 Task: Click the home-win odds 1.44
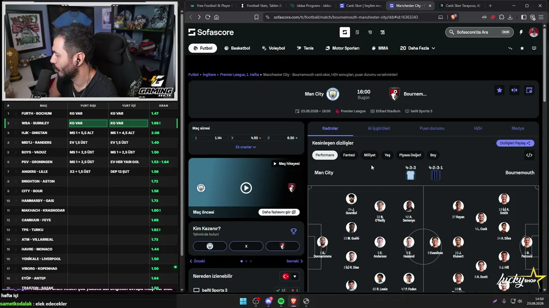[x=208, y=138]
